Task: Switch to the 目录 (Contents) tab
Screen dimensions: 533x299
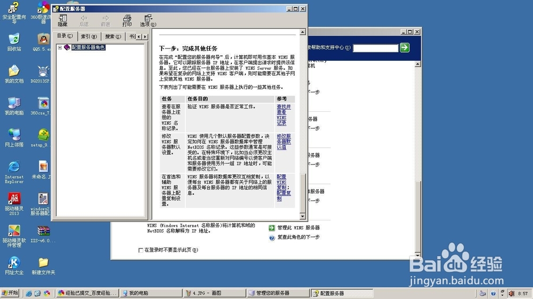Action: 64,36
